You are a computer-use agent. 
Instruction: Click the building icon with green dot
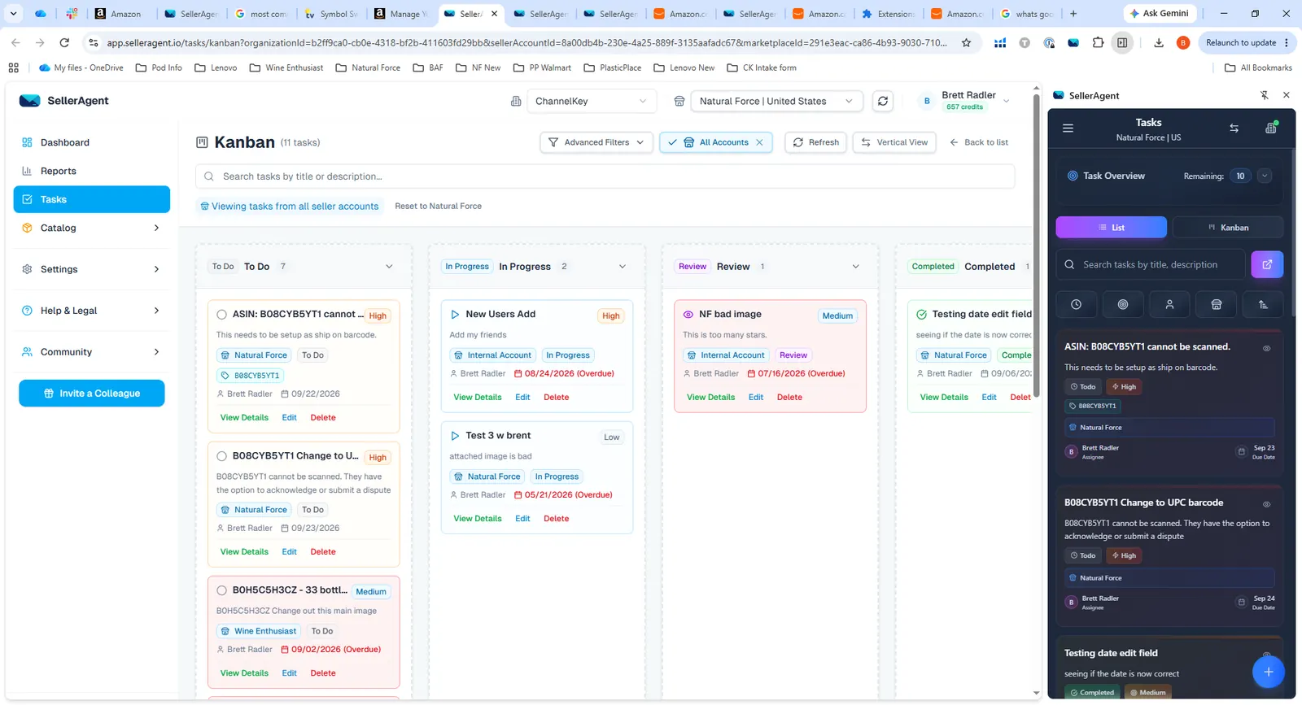[1271, 128]
